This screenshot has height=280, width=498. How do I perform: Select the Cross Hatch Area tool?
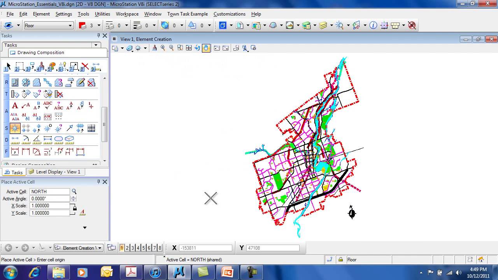click(x=26, y=82)
